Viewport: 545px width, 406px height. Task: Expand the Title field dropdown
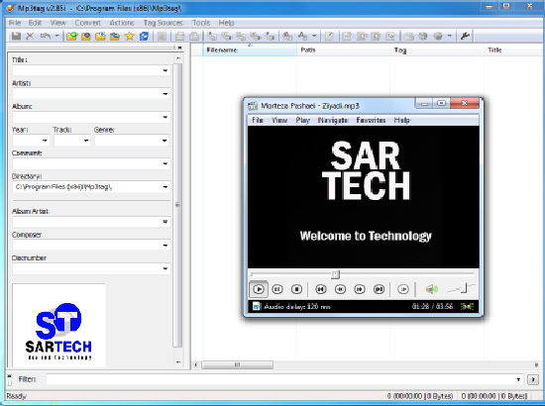click(x=165, y=70)
